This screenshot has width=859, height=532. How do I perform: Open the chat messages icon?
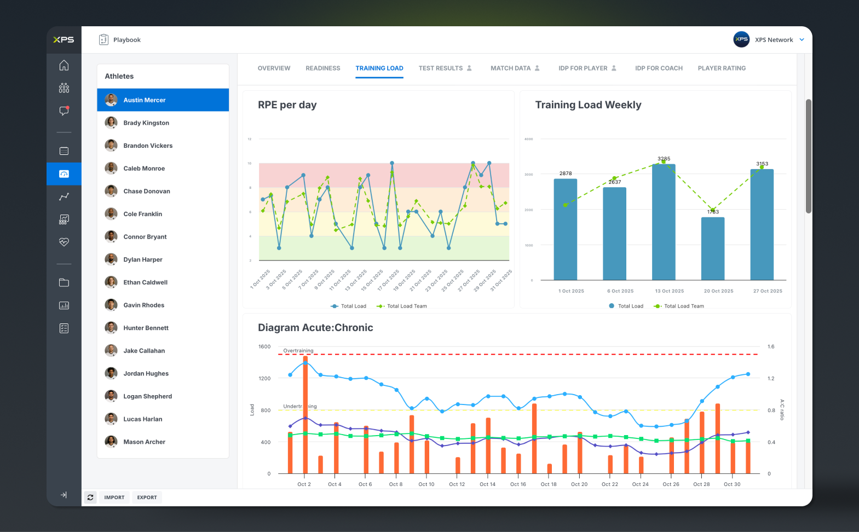point(64,111)
